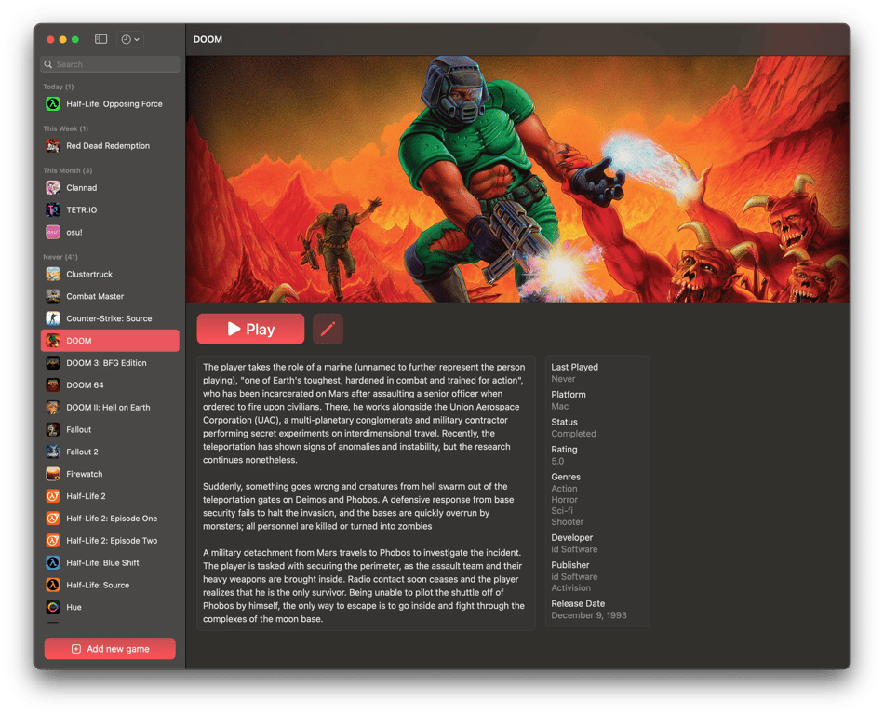884x715 pixels.
Task: Select Clustertruck icon in Never list
Action: pyautogui.click(x=53, y=274)
